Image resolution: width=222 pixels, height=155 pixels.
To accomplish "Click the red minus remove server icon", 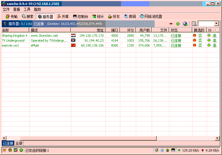I will click(x=171, y=24).
